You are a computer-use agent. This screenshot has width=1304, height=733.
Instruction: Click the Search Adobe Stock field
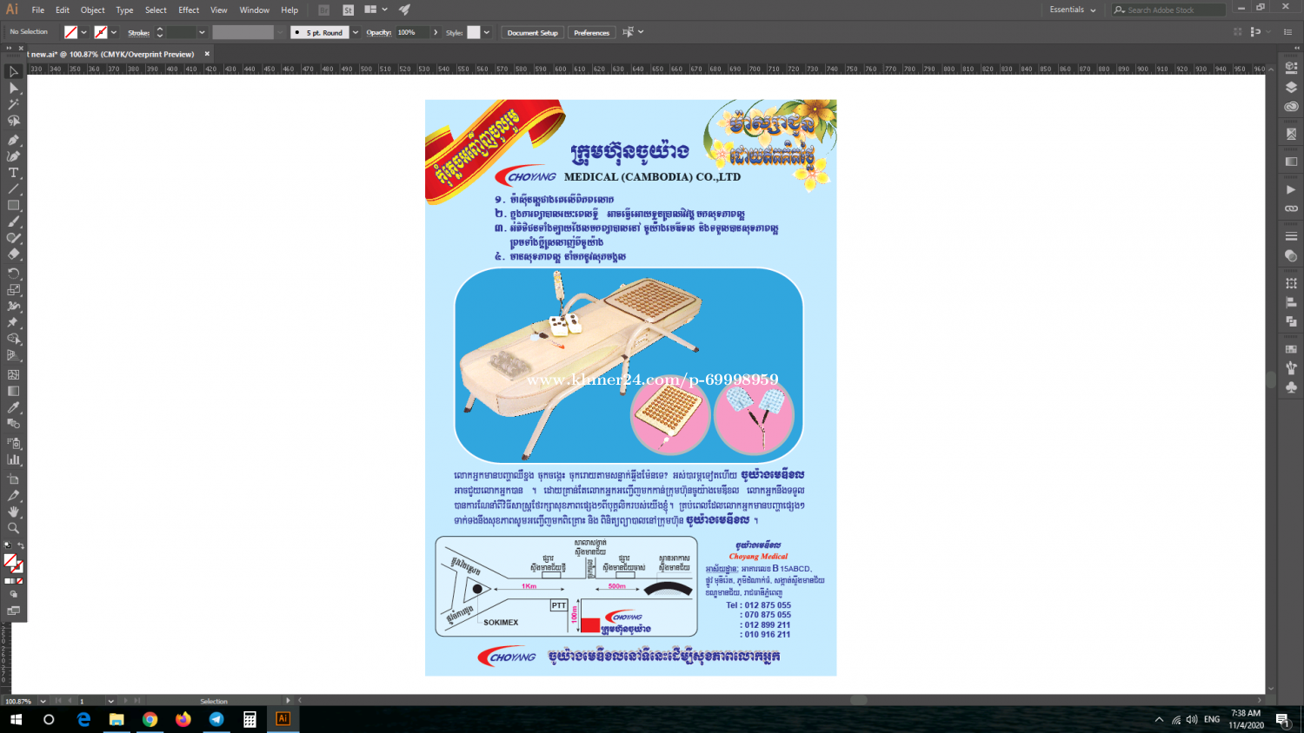[x=1168, y=10]
